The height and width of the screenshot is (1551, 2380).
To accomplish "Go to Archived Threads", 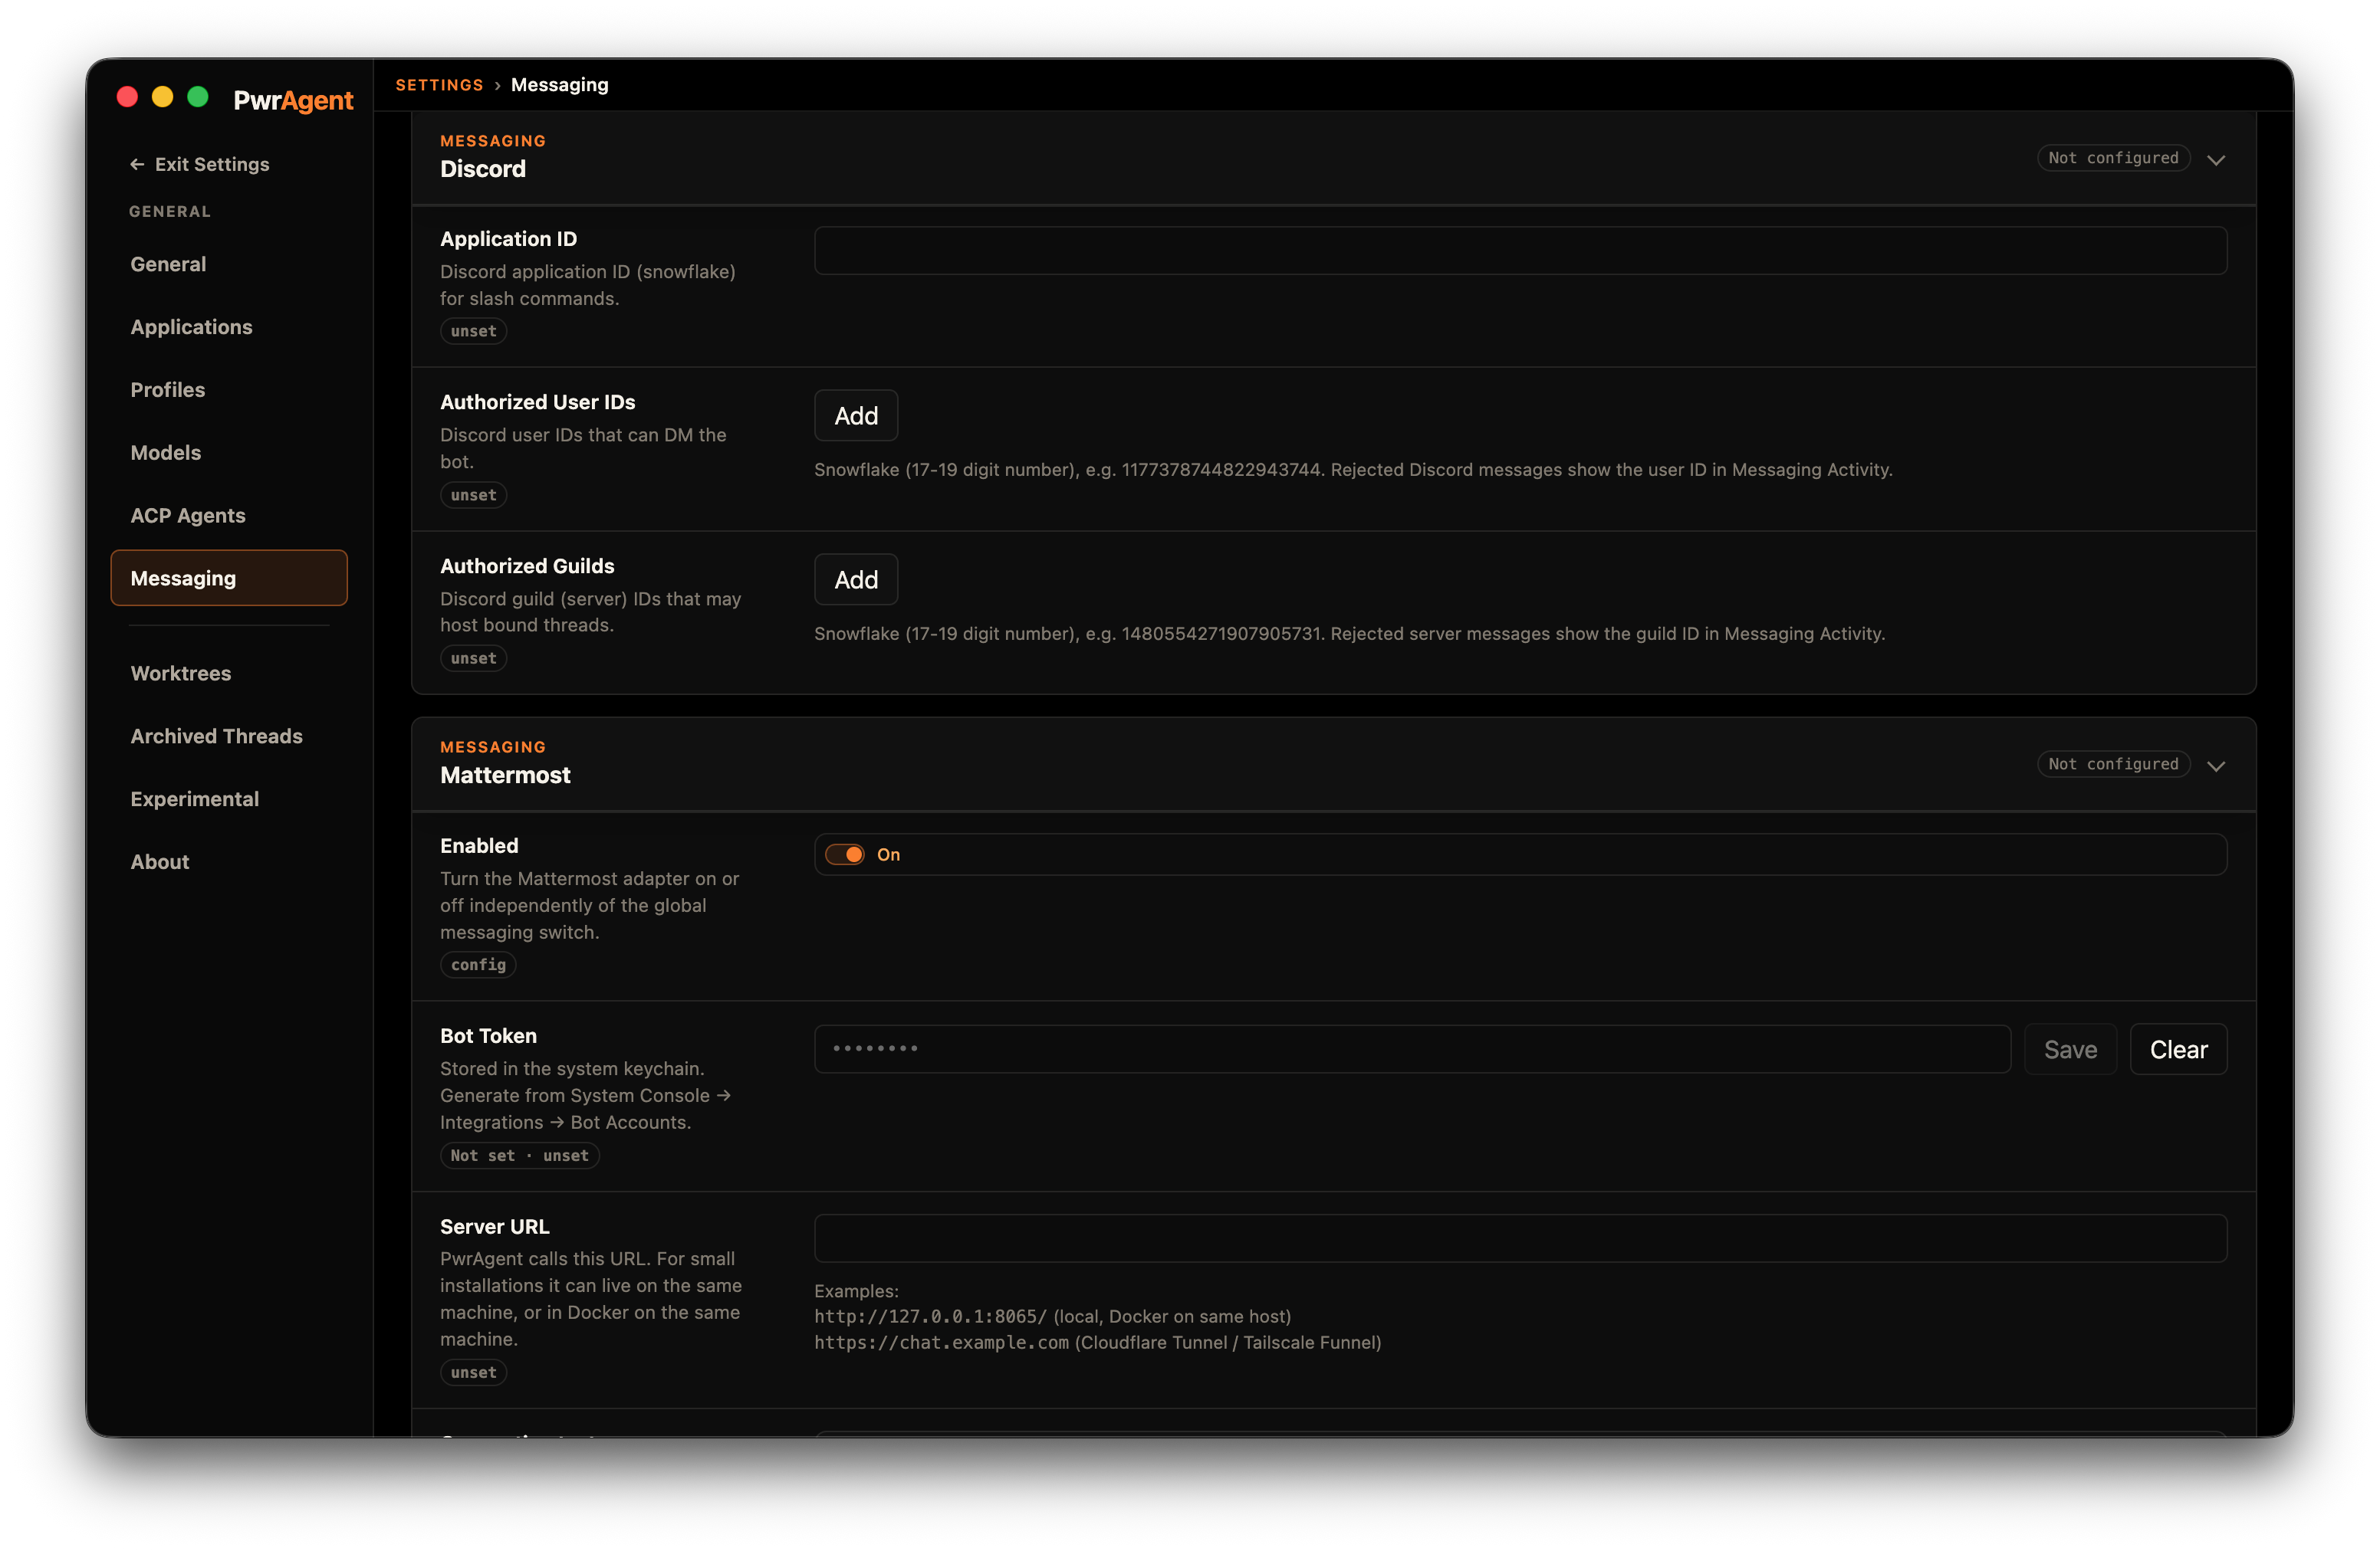I will pos(228,736).
